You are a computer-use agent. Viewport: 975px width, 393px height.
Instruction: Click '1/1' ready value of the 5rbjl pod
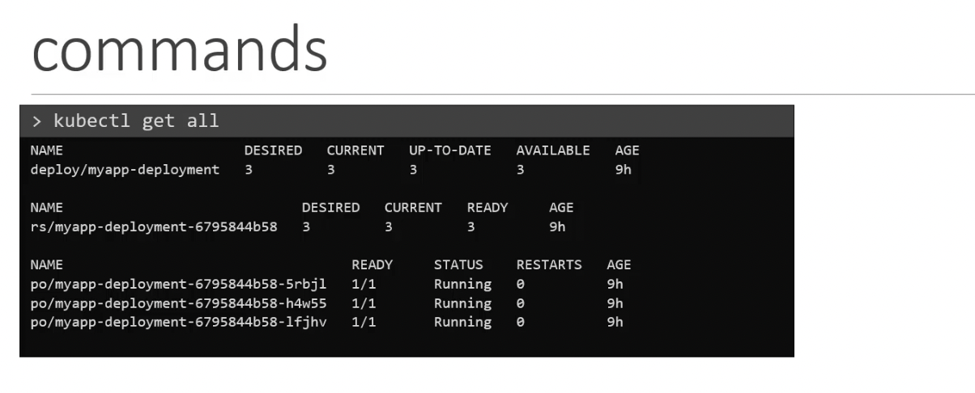click(x=364, y=285)
